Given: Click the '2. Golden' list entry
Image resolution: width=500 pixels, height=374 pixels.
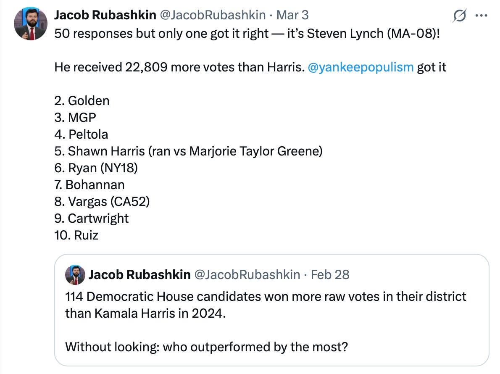Looking at the screenshot, I should point(82,101).
